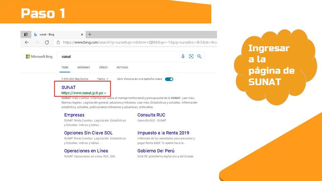Open the Empresas sublink
The image size is (322, 181).
74,115
